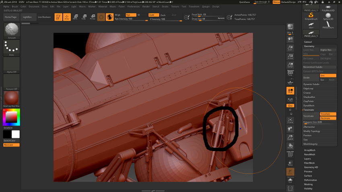This screenshot has width=342, height=192.
Task: Toggle the Persp perspective icon
Action: pyautogui.click(x=290, y=73)
